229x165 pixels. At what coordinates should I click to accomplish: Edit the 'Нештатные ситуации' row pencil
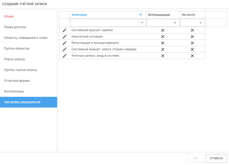pyautogui.click(x=65, y=37)
